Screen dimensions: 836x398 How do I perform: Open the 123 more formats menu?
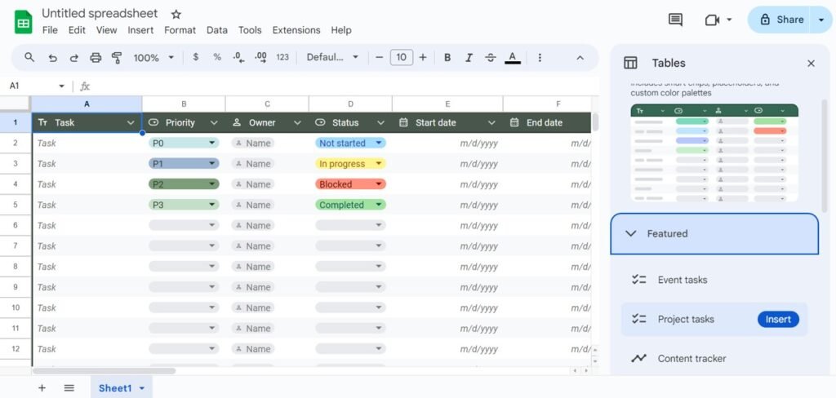pyautogui.click(x=282, y=58)
